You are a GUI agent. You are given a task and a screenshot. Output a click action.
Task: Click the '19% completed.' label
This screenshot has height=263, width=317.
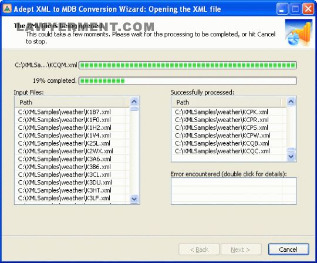click(x=55, y=80)
